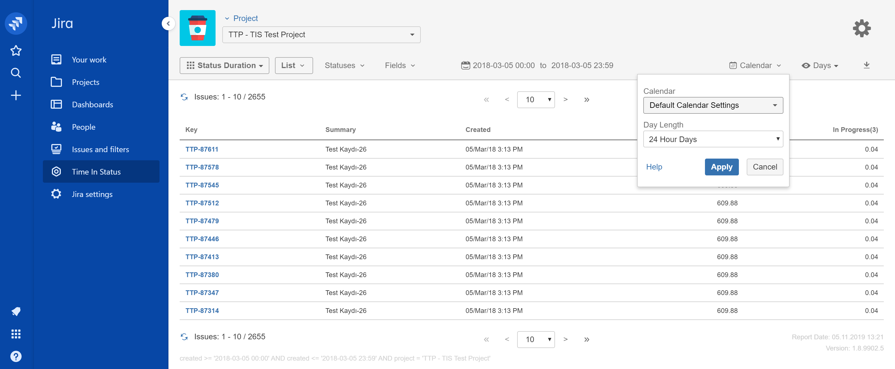Collapse the sidebar with the chevron button

[168, 24]
